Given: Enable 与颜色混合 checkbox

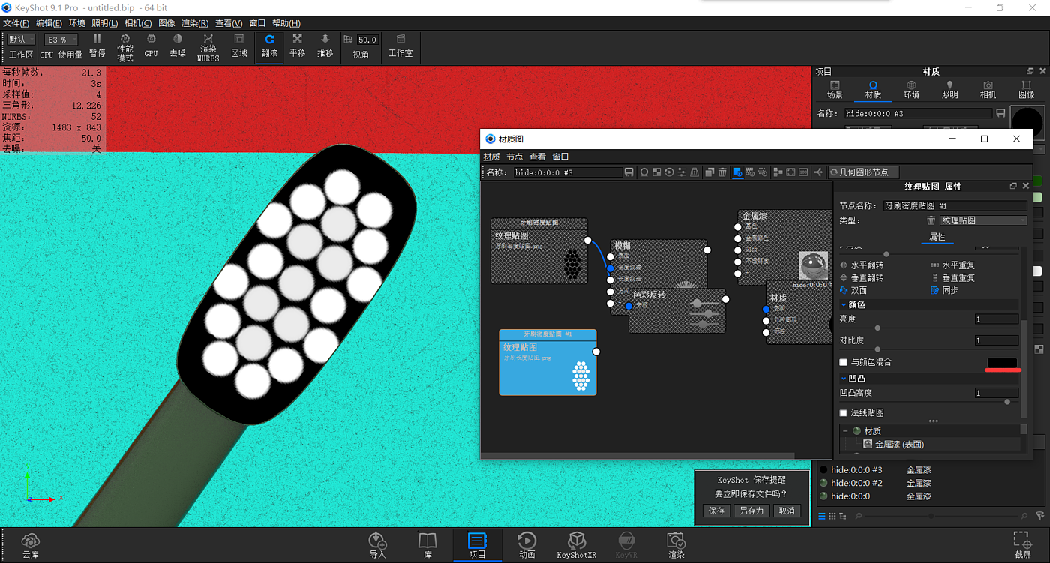Looking at the screenshot, I should tap(844, 362).
